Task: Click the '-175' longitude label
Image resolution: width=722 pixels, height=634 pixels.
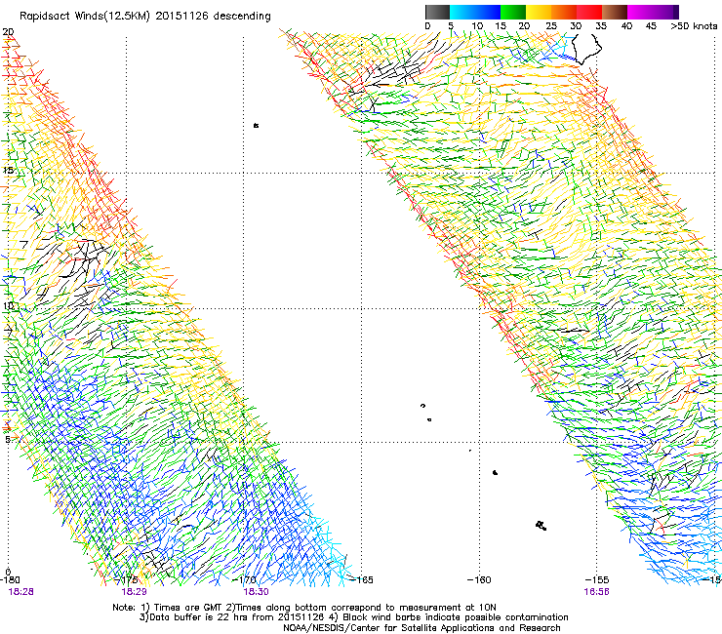Action: (x=126, y=579)
